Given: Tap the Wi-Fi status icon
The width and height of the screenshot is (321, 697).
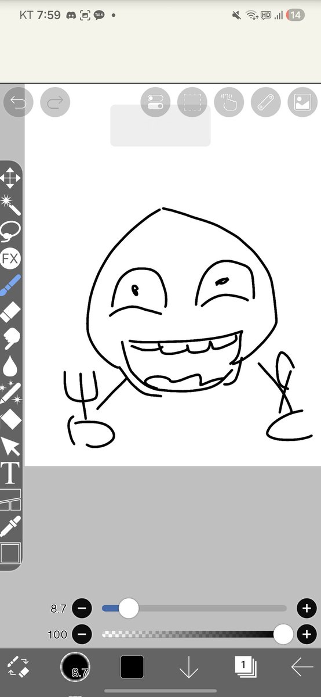Looking at the screenshot, I should [251, 16].
